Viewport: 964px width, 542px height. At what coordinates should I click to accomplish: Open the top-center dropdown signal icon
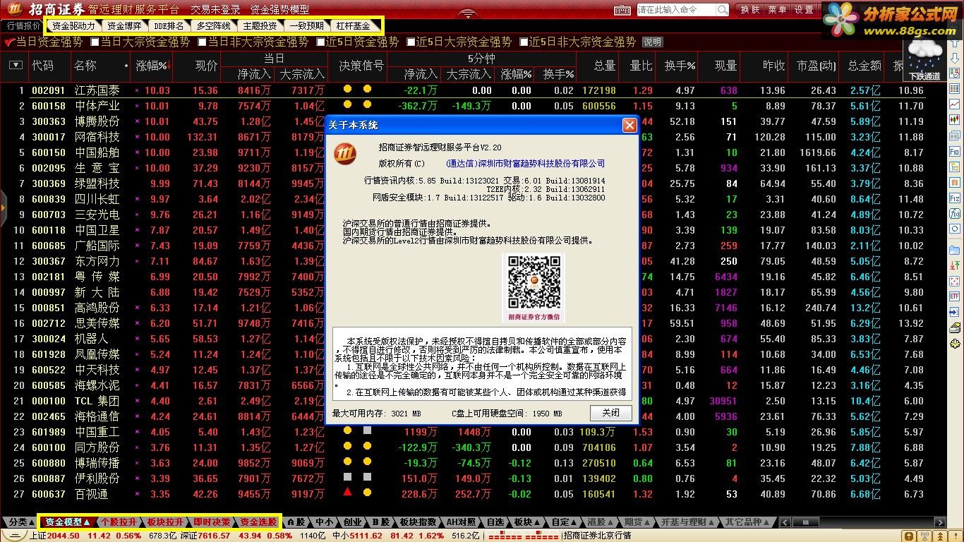(x=467, y=12)
